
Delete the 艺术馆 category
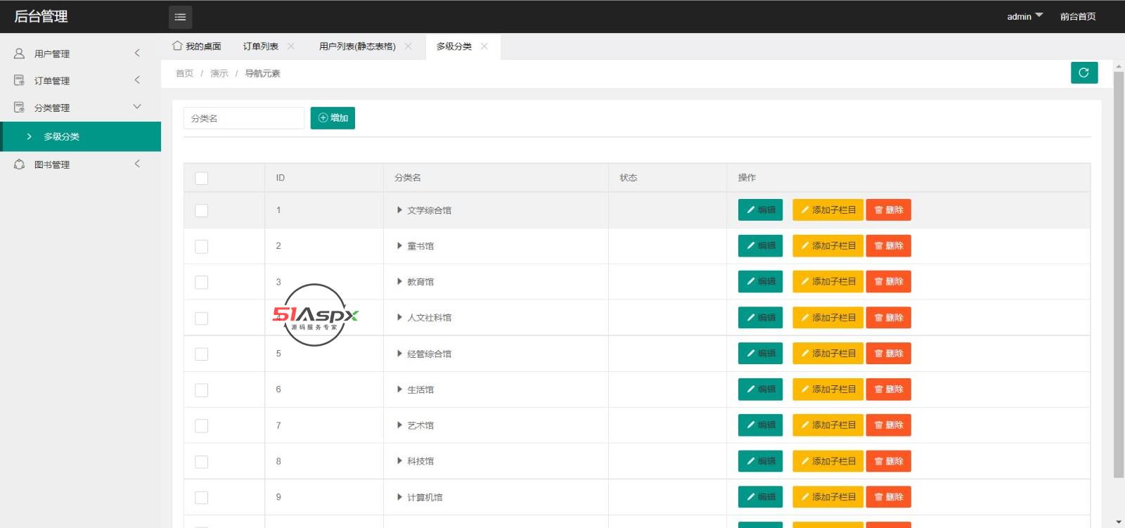tap(888, 425)
